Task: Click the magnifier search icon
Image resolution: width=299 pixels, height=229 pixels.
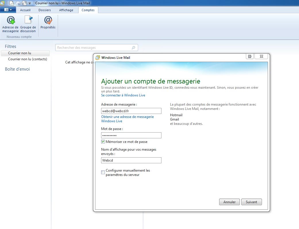Action: [134, 48]
